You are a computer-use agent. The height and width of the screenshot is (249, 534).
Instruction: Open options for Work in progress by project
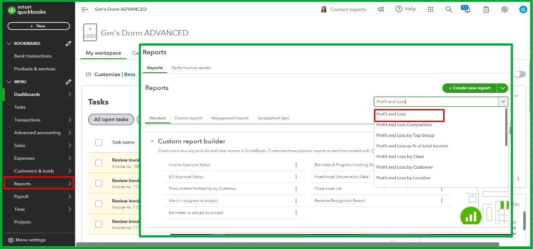[296, 201]
